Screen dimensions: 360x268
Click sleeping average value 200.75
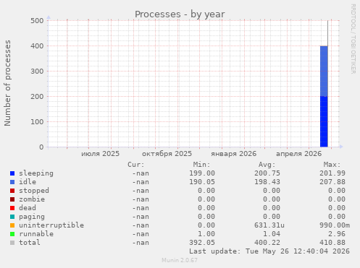267,173
